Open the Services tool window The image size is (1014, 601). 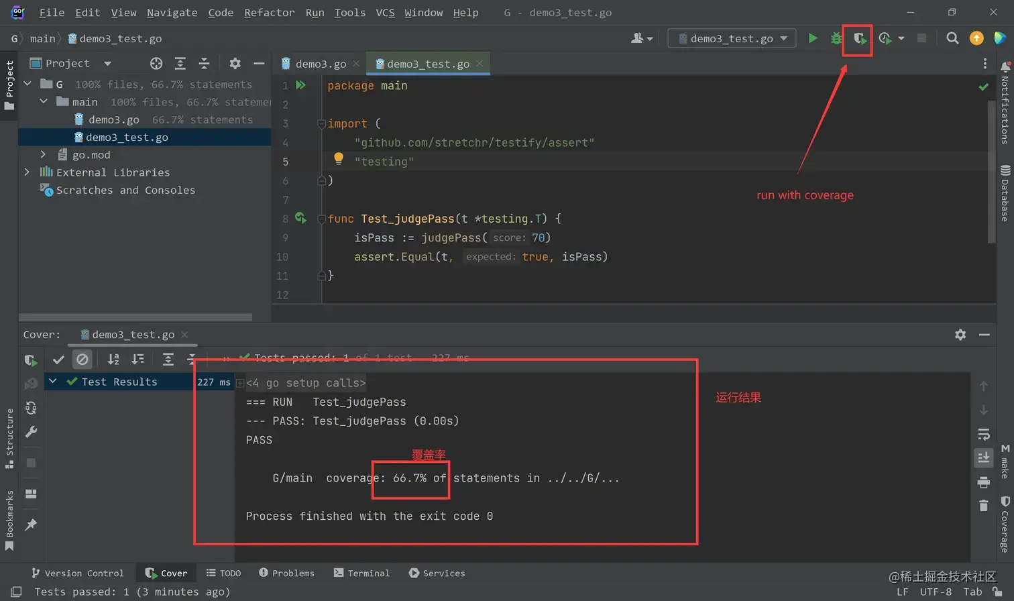(437, 573)
